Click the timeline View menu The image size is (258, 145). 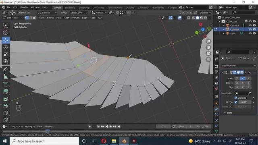coord(40,126)
